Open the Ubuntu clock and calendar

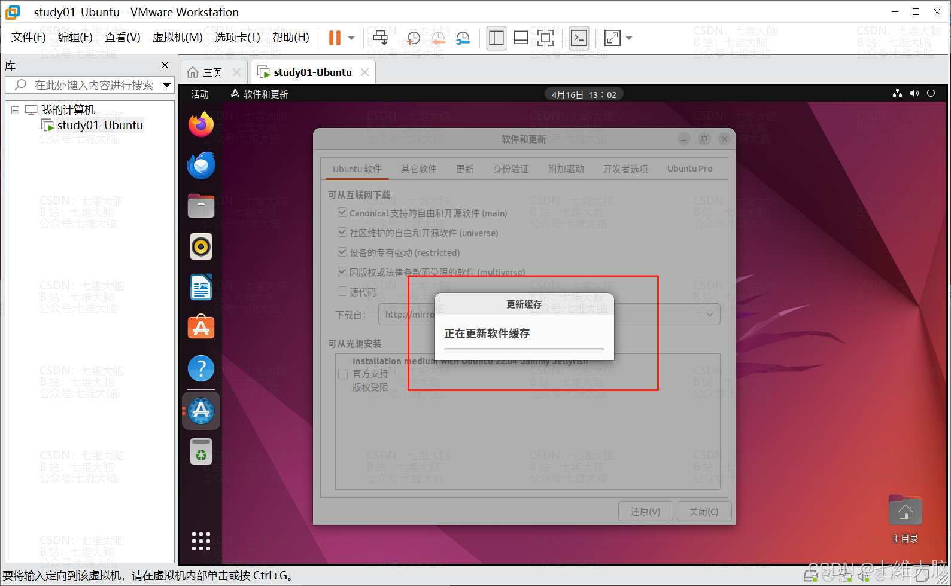coord(584,94)
